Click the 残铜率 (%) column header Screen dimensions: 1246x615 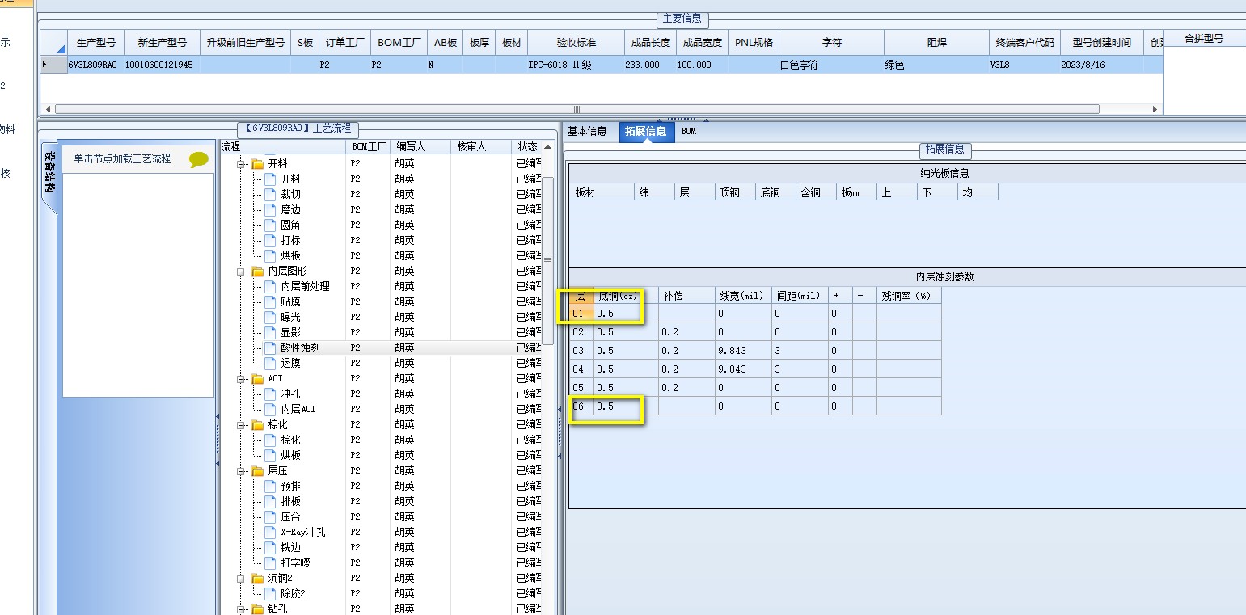tap(909, 296)
